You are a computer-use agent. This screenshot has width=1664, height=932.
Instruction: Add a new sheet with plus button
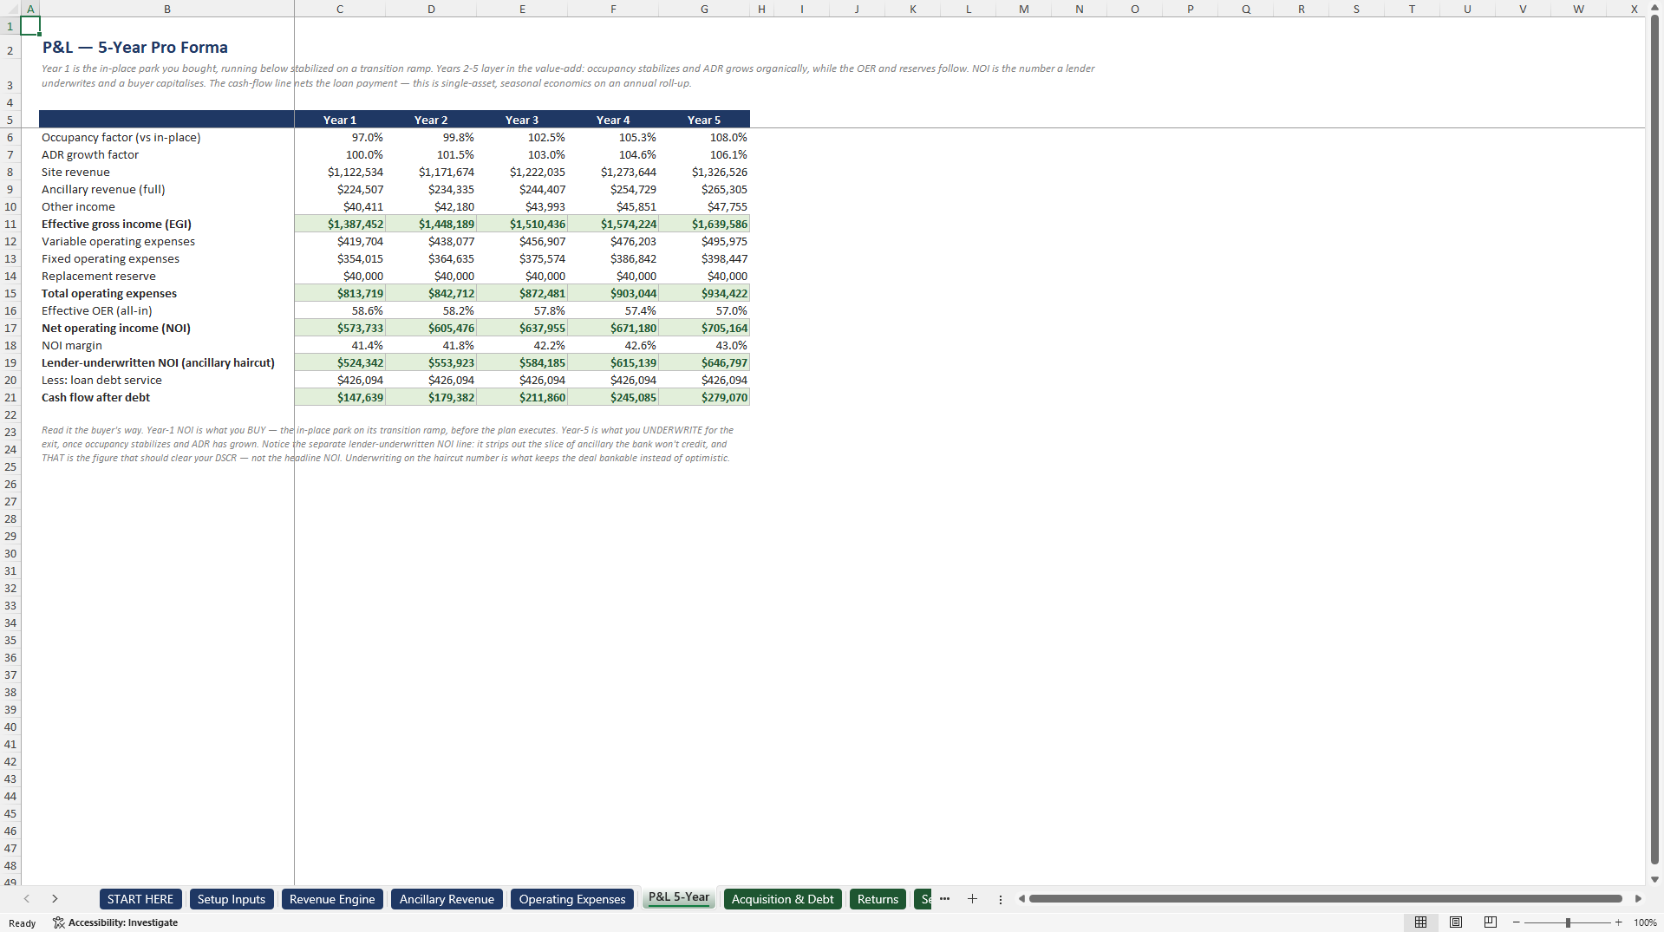tap(972, 899)
